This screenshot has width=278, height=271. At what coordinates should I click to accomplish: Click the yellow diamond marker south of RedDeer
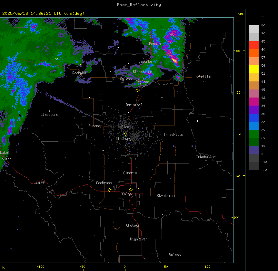[x=137, y=90]
